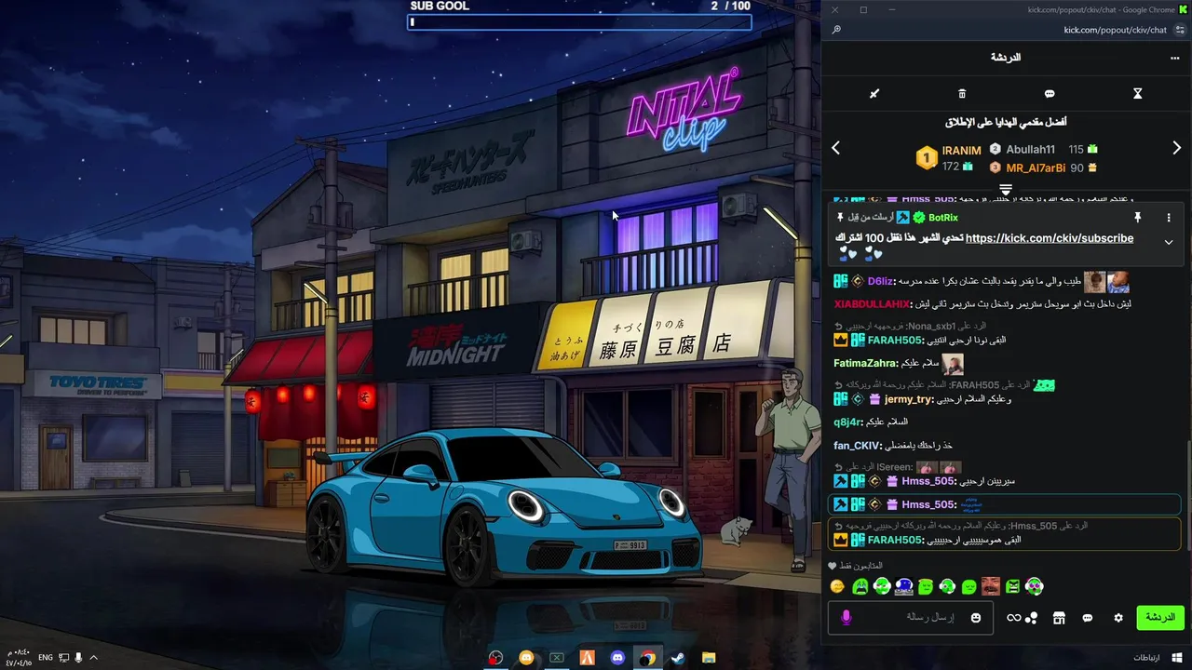Select the pink-eyed green headphones emote

click(x=1035, y=586)
